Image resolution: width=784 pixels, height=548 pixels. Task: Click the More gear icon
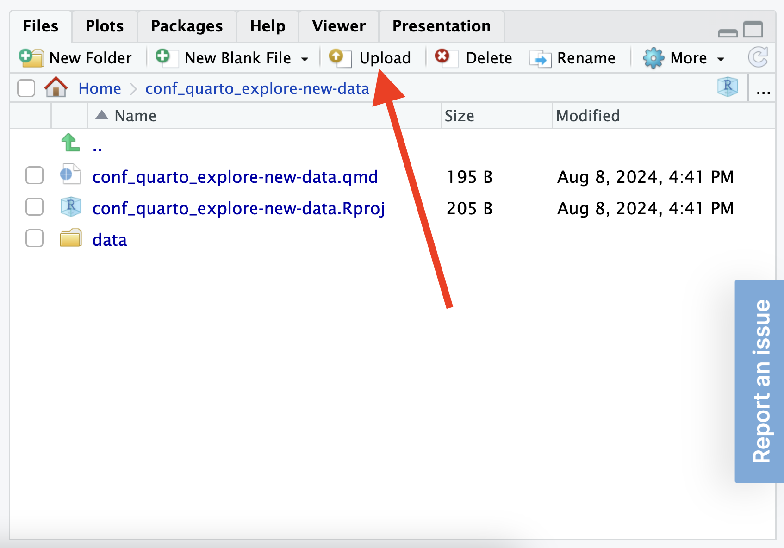653,58
